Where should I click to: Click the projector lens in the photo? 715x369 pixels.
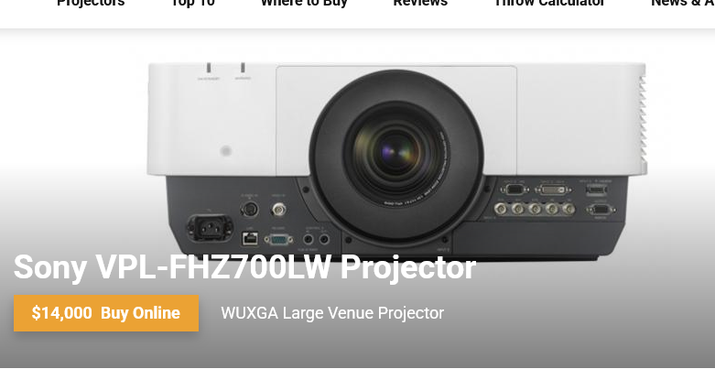click(396, 153)
